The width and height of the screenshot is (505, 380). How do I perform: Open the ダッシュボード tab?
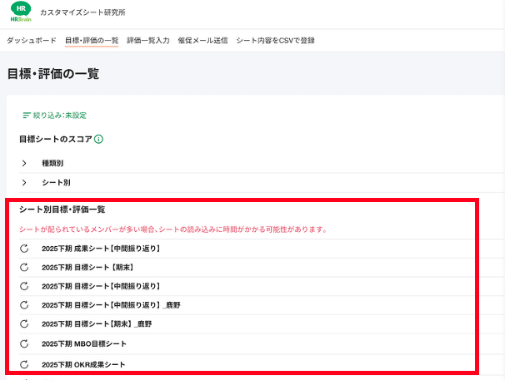coord(32,40)
